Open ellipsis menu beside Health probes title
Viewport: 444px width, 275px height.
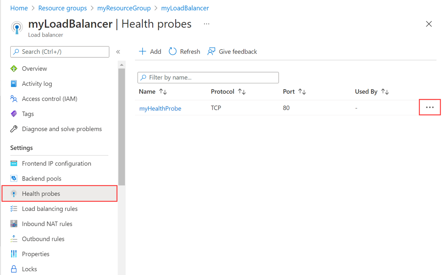pyautogui.click(x=206, y=24)
